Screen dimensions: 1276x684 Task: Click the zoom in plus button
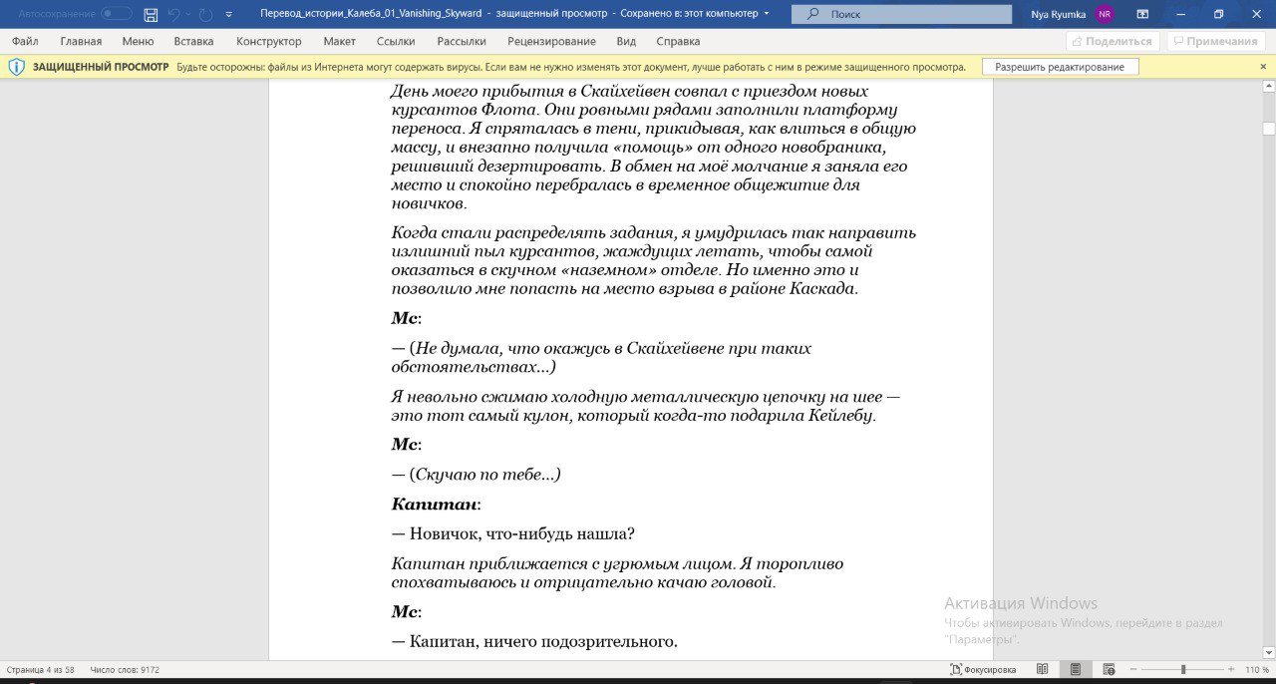(x=1232, y=670)
